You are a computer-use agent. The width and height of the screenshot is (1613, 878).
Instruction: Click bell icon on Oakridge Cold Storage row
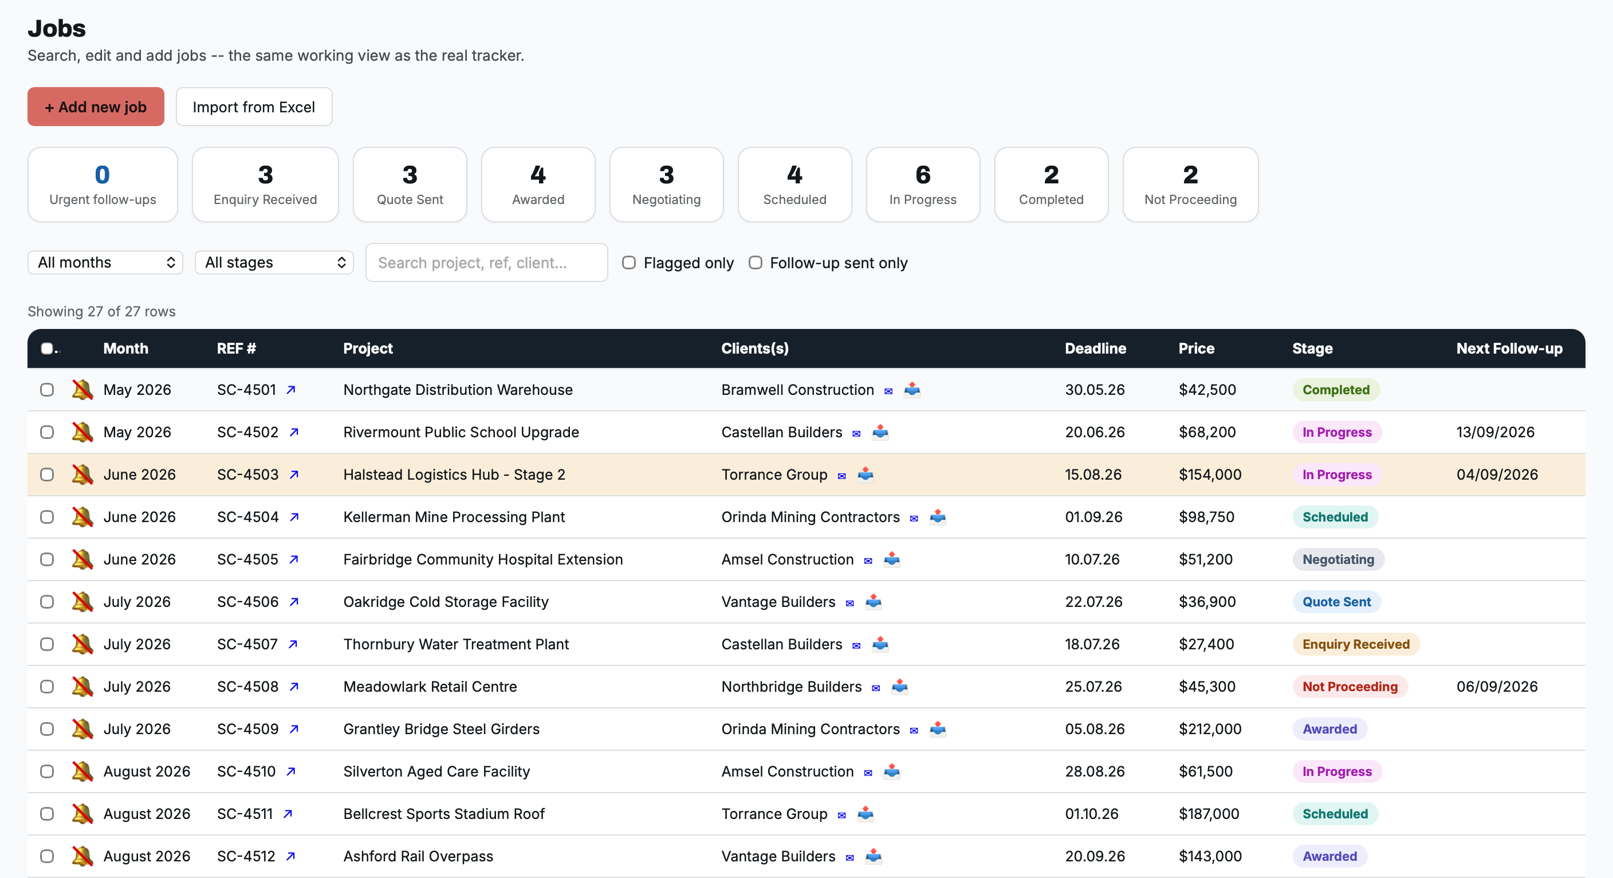82,602
